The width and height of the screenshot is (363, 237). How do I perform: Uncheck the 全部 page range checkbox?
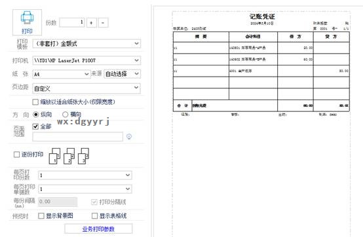[x=35, y=126]
